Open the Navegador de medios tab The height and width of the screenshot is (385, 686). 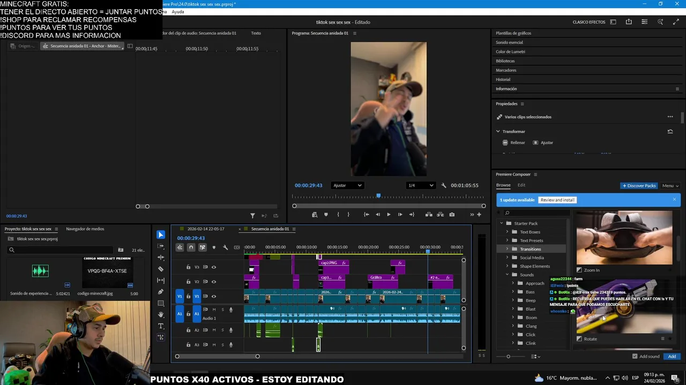[85, 229]
